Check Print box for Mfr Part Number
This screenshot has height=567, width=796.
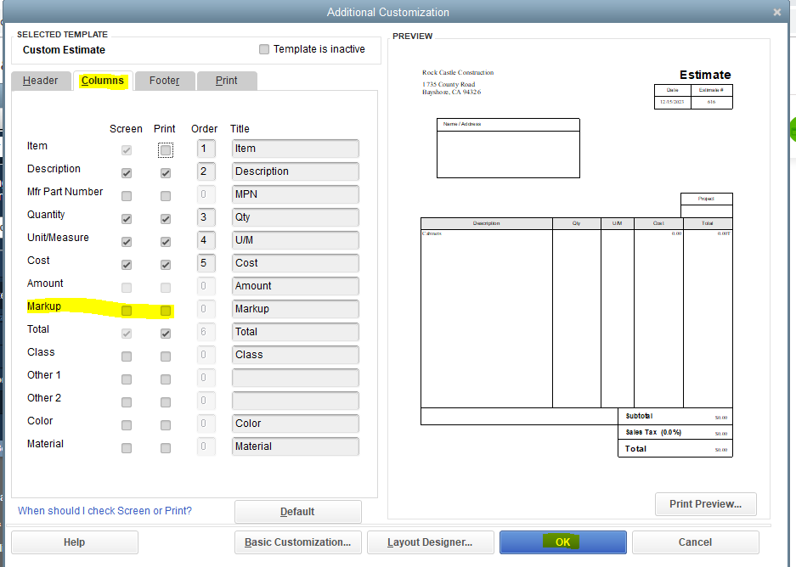166,196
